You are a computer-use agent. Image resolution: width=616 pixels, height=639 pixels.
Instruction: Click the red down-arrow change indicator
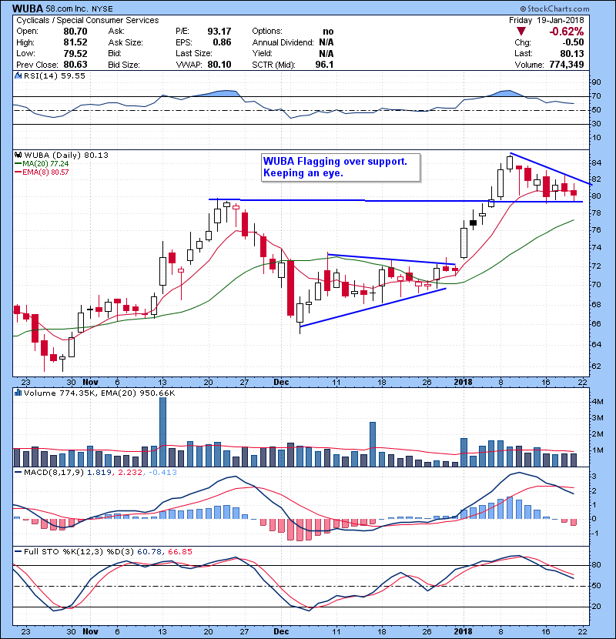521,32
